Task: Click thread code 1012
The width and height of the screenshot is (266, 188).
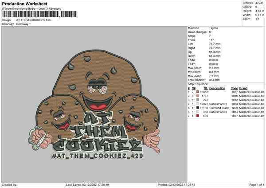Action: 235,100
